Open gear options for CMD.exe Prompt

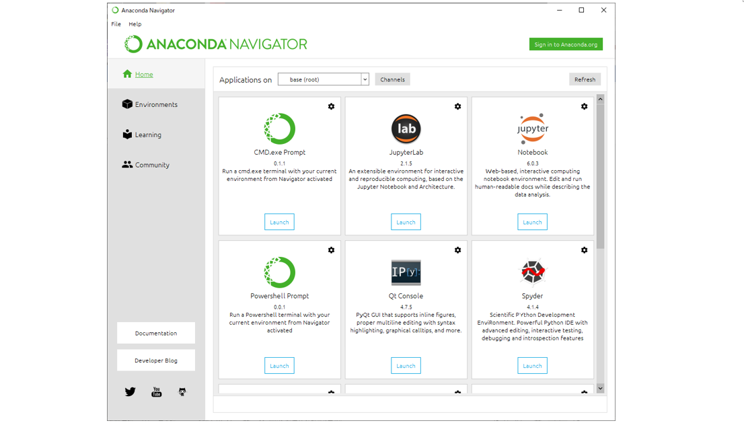[x=331, y=106]
